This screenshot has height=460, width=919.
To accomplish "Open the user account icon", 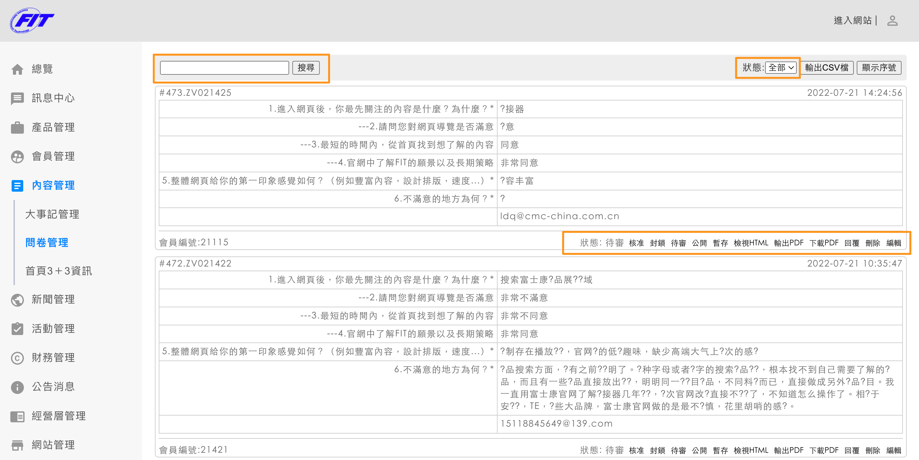I will pos(892,21).
